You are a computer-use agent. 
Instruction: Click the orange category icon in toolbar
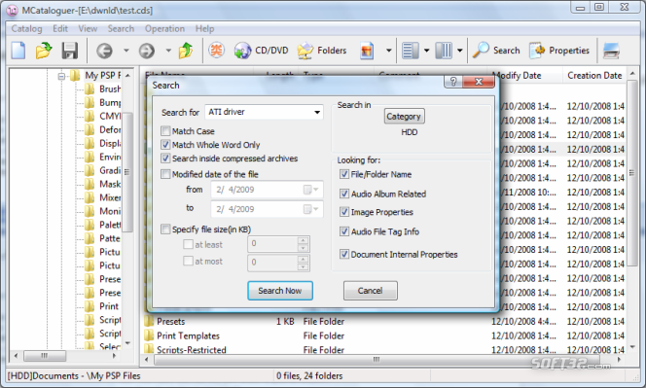click(216, 51)
